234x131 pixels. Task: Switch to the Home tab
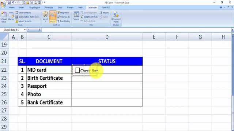click(12, 8)
